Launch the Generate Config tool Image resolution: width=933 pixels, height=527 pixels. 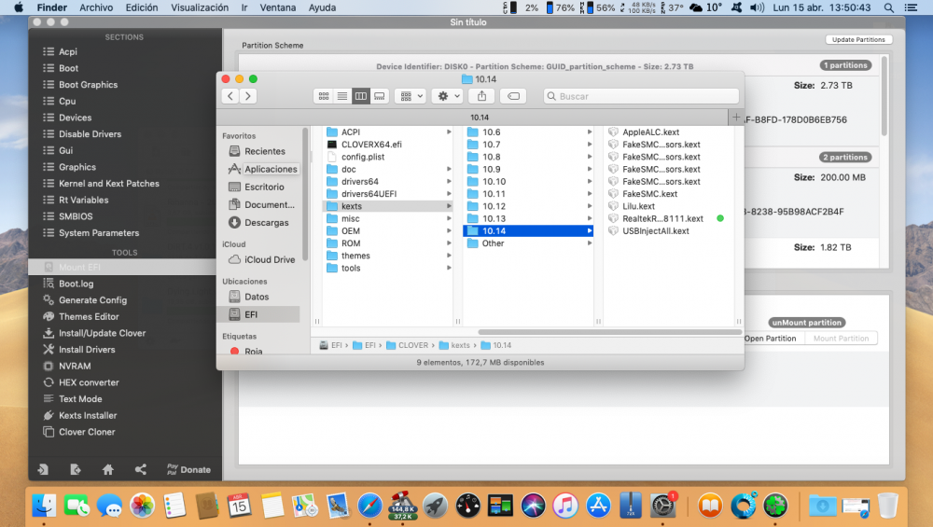click(92, 300)
